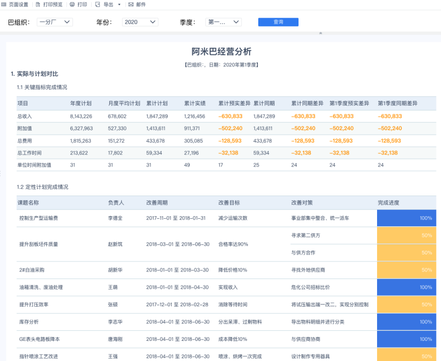
Task: Click the value 678,602 in 月度平均计划
Action: click(x=117, y=116)
